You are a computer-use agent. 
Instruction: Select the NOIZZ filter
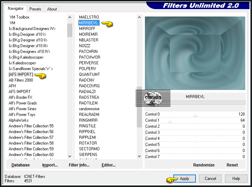pos(85,46)
